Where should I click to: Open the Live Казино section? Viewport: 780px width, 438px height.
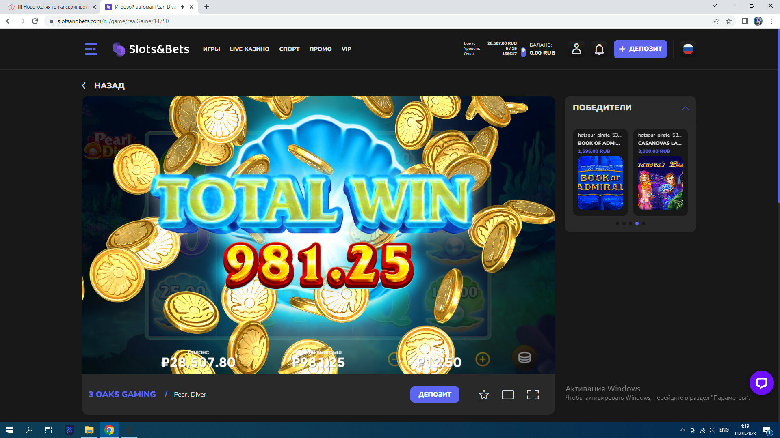[249, 49]
